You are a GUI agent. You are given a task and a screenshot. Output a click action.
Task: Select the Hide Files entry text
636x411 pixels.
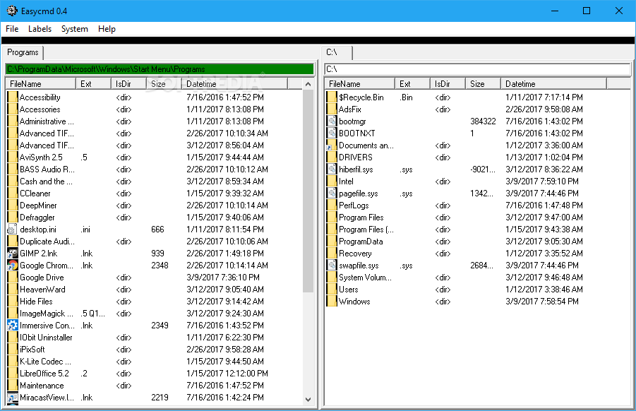coord(36,302)
